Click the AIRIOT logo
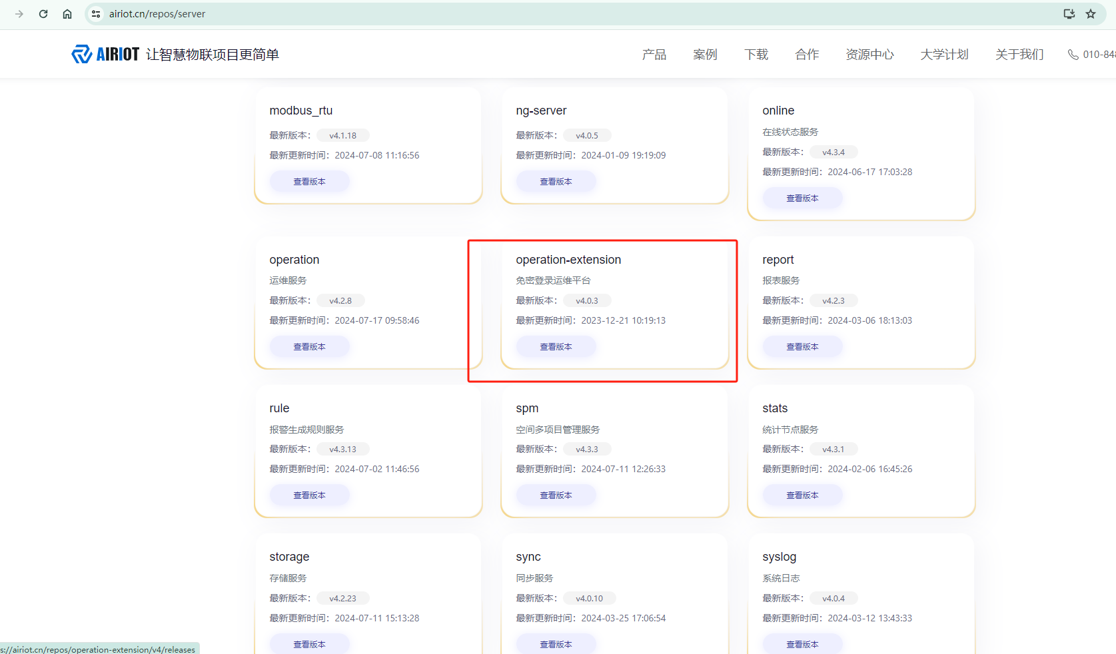This screenshot has width=1116, height=654. [105, 54]
